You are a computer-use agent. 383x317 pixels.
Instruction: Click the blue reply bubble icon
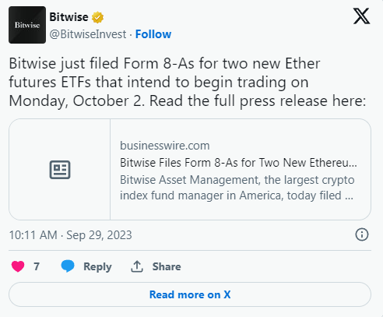[68, 266]
